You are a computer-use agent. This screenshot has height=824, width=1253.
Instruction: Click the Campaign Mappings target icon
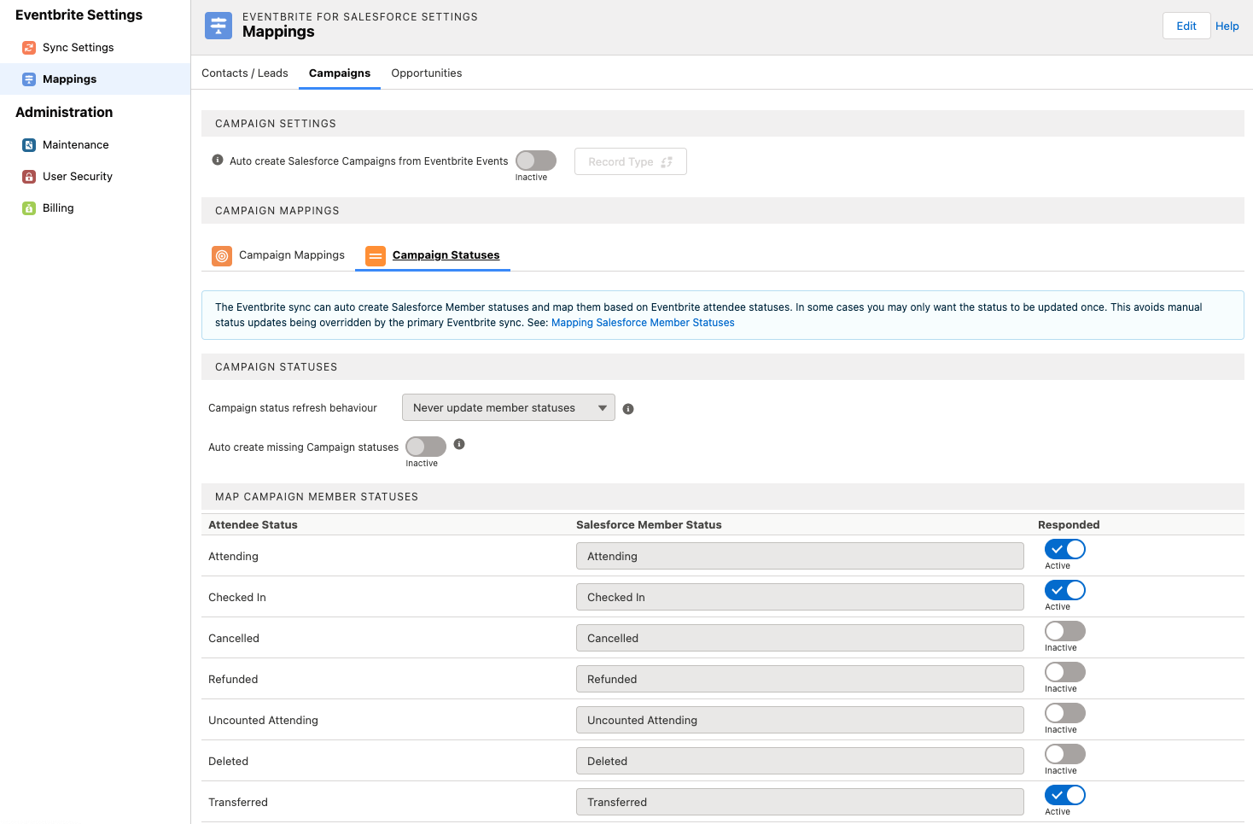tap(222, 255)
